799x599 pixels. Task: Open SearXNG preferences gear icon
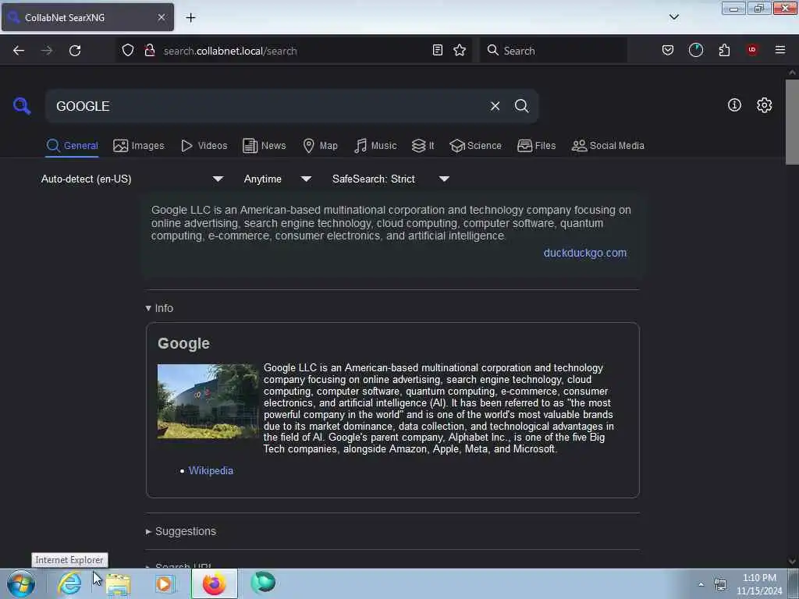click(764, 105)
